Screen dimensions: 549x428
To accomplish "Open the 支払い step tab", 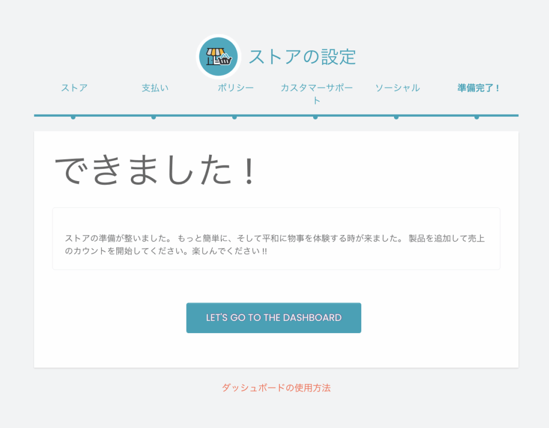I will 155,88.
